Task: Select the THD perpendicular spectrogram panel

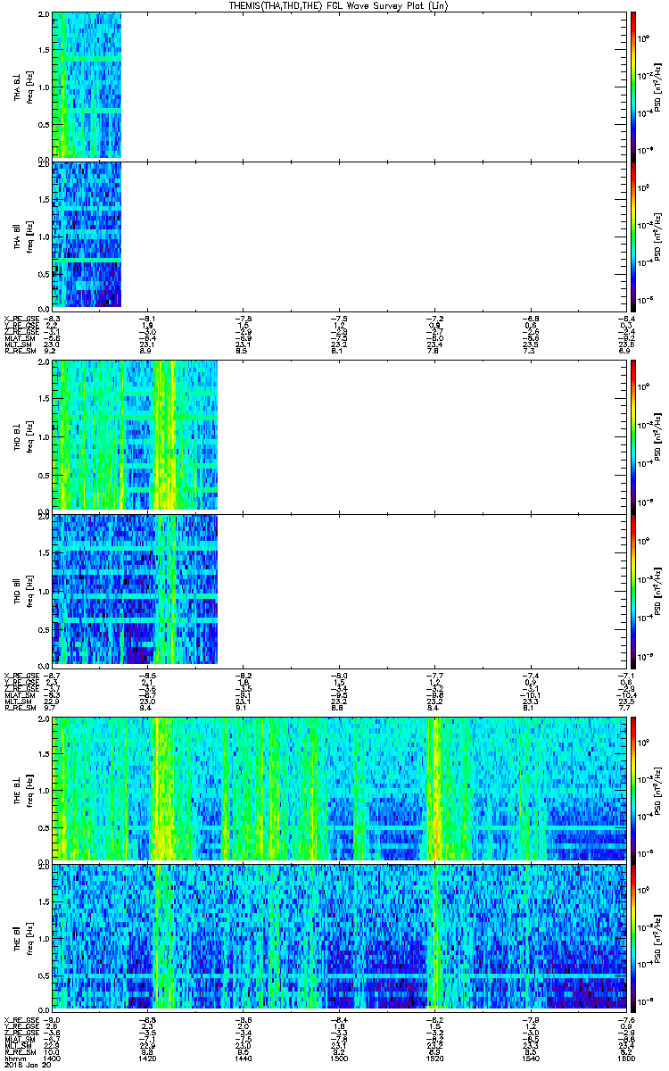Action: point(339,436)
